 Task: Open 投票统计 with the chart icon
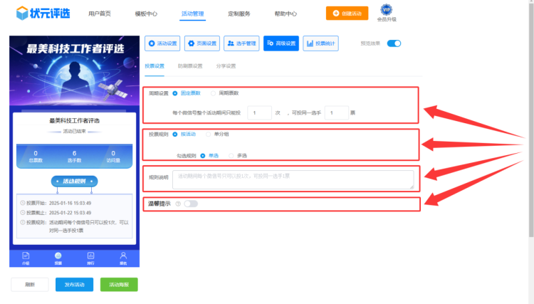coord(320,43)
